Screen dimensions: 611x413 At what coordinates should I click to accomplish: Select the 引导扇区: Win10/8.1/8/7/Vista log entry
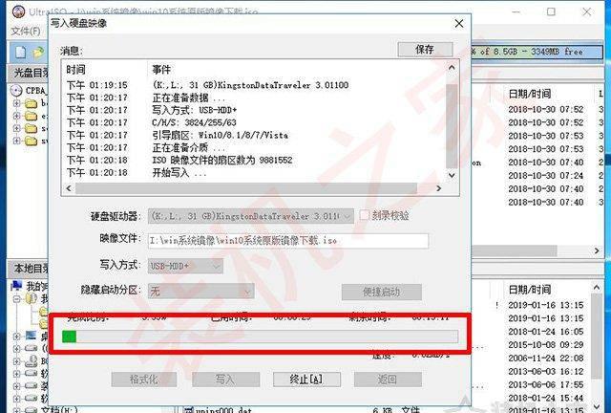[221, 135]
